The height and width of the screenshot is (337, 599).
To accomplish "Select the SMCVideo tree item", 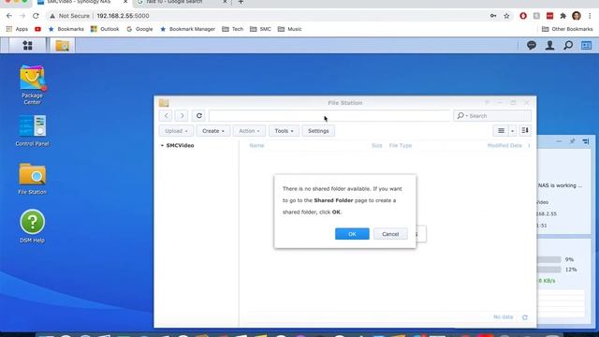I will tap(180, 146).
